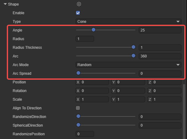Click the Angle value field showing 25
The width and height of the screenshot is (187, 139).
[x=160, y=30]
